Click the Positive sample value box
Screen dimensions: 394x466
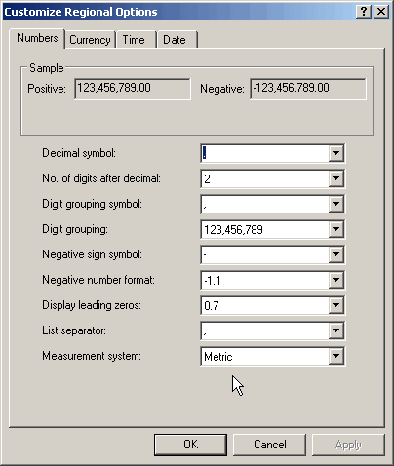pyautogui.click(x=133, y=89)
